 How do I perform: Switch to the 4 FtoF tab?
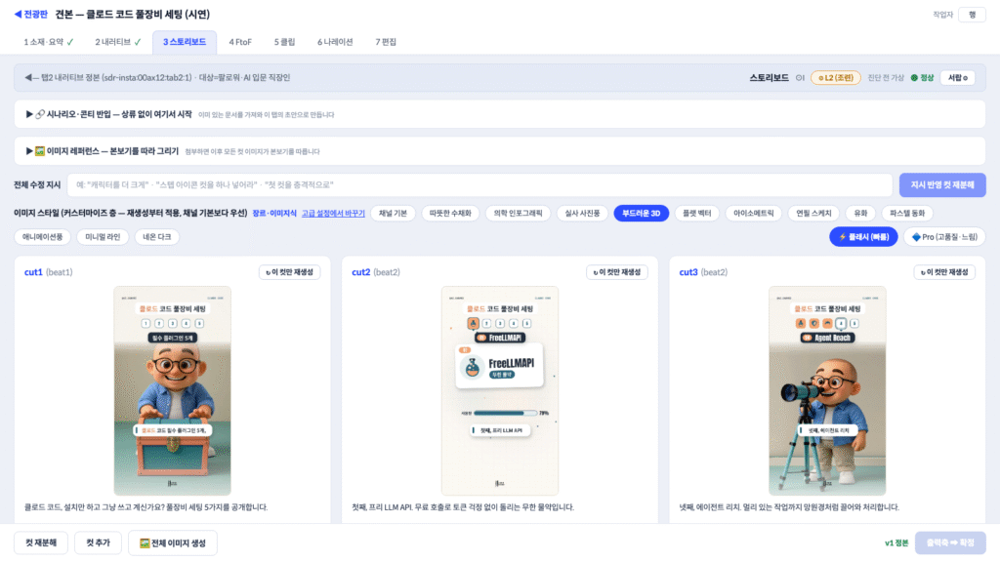click(x=240, y=42)
